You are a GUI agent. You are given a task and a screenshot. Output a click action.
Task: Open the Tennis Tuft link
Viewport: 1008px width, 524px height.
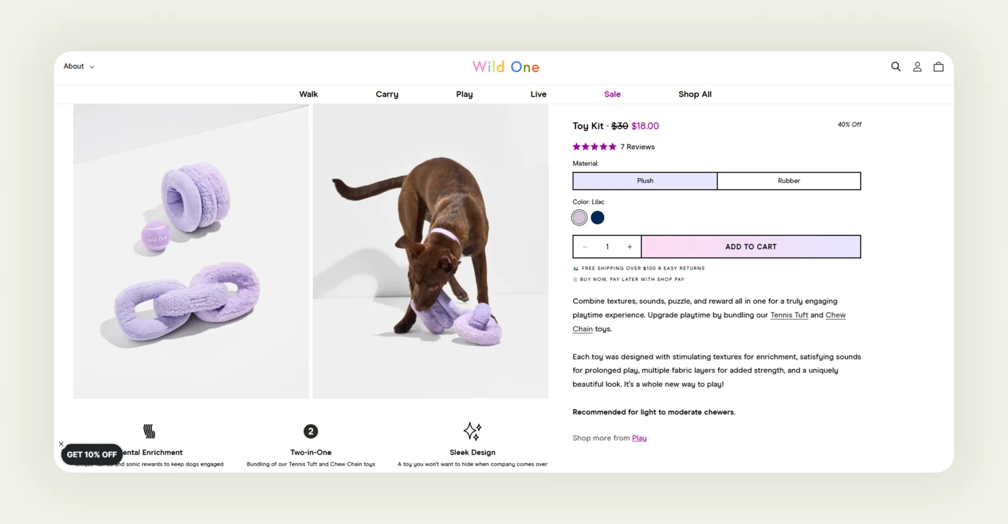pos(789,315)
